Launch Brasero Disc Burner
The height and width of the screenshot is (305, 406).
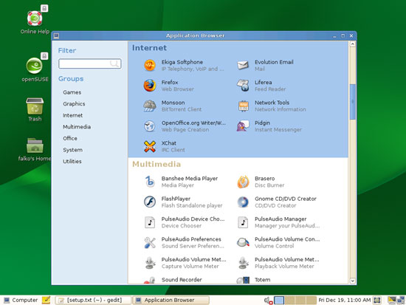pos(261,182)
